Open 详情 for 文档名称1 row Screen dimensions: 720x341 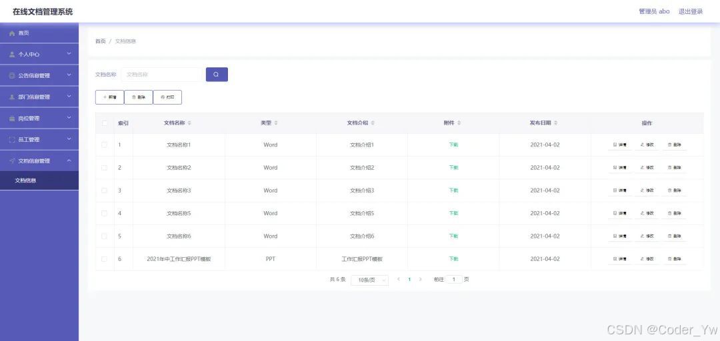tap(620, 145)
